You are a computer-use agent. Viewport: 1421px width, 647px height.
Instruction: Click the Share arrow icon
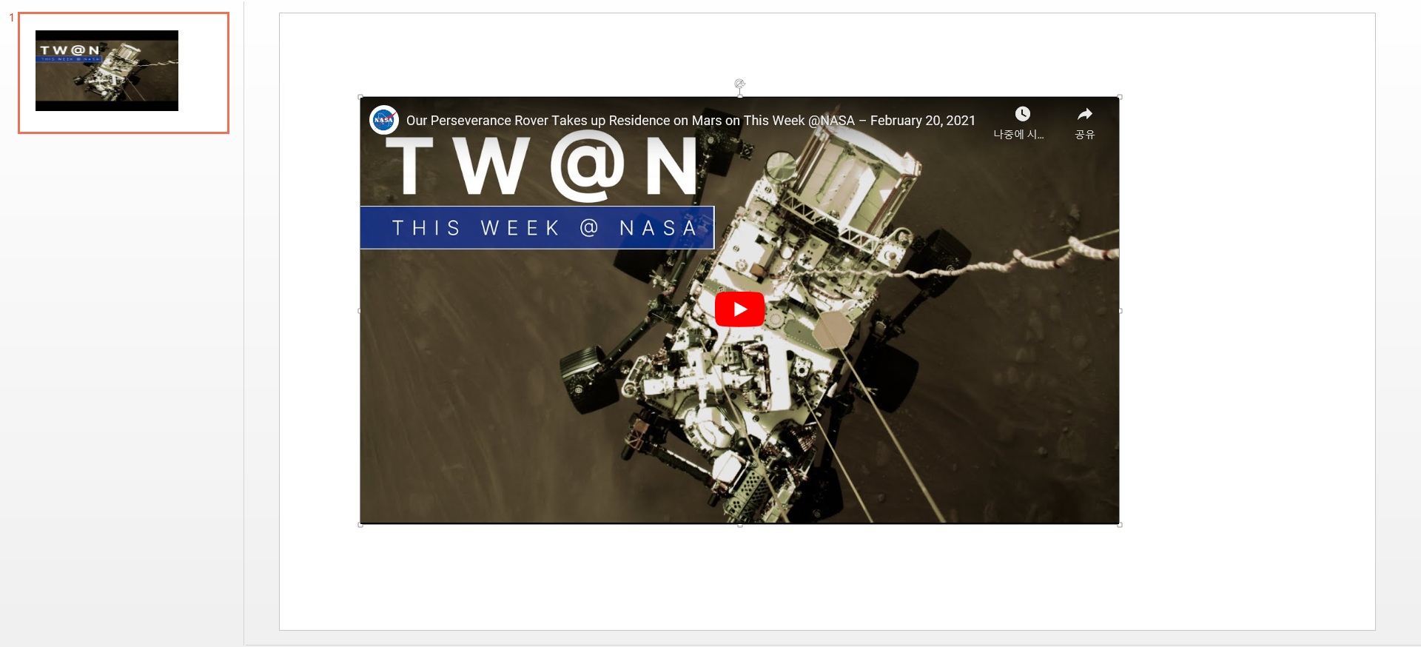(1085, 114)
